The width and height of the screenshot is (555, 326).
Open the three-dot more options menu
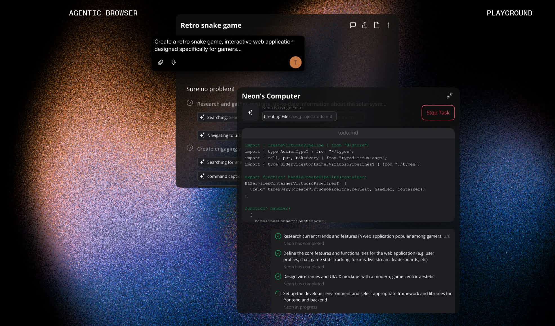coord(388,25)
